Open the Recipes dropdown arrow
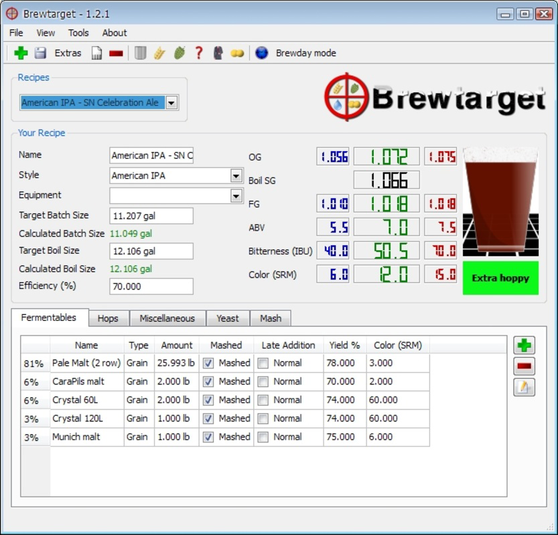558x535 pixels. click(171, 103)
